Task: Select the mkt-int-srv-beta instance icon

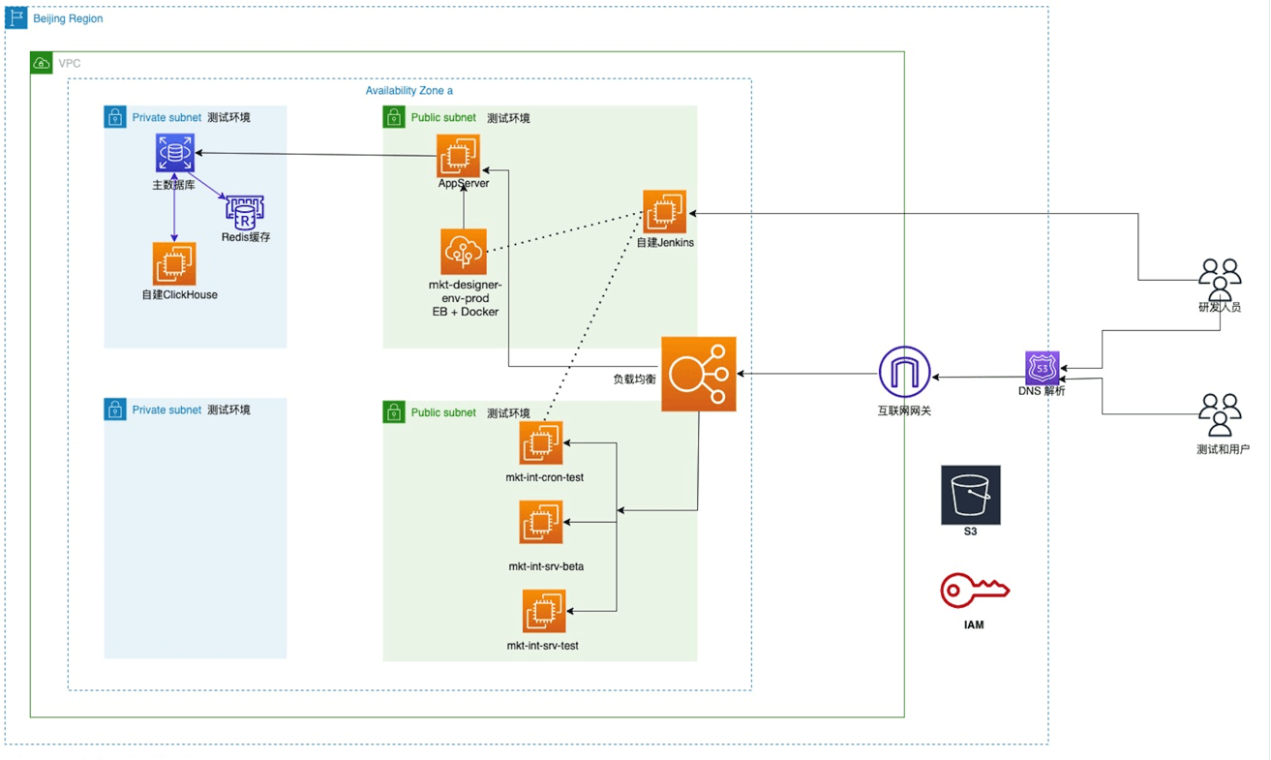Action: click(x=542, y=522)
